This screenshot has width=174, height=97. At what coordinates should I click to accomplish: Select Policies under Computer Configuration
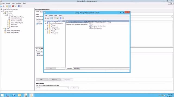[x=53, y=25]
